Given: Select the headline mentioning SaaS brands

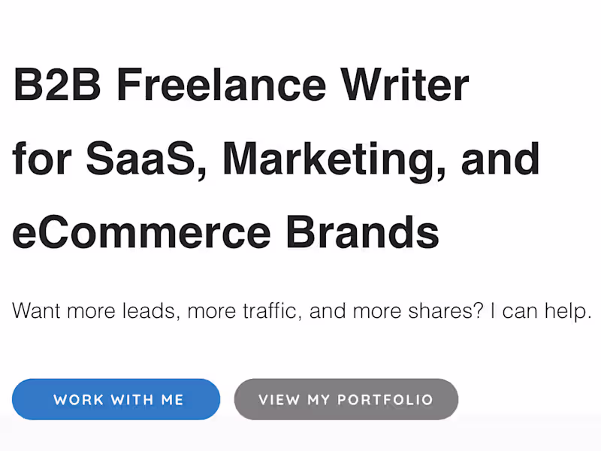Looking at the screenshot, I should 277,158.
